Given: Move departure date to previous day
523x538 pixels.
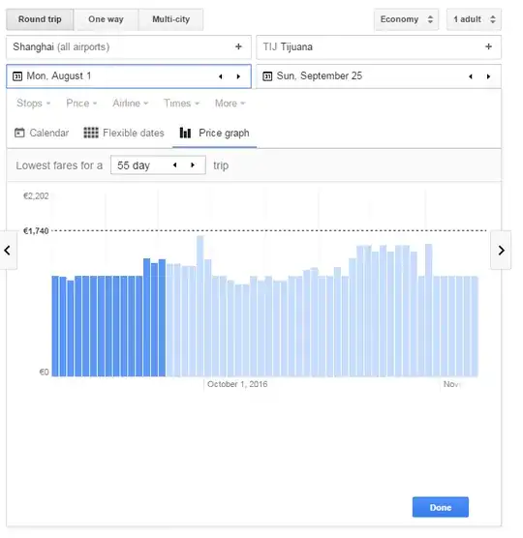Looking at the screenshot, I should (x=221, y=76).
